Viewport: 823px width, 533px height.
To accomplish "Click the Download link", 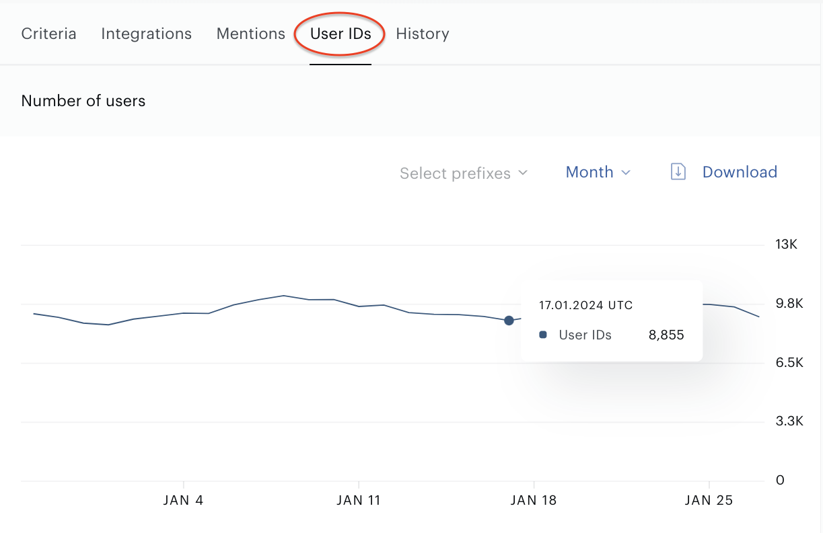I will [x=740, y=172].
